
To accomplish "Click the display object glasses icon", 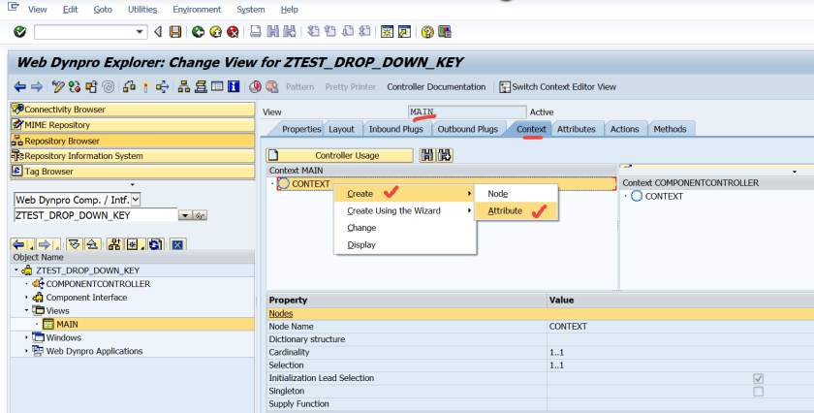I will click(x=58, y=87).
